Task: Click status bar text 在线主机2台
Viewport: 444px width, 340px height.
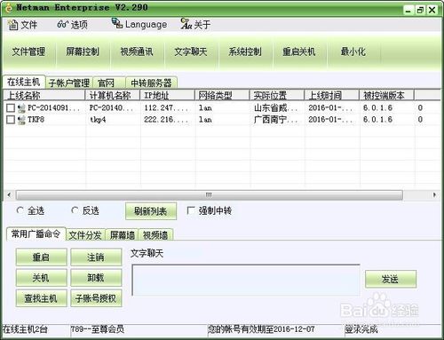Action: (25, 329)
